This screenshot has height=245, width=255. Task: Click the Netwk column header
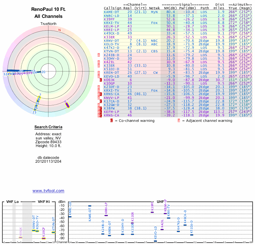[154, 8]
